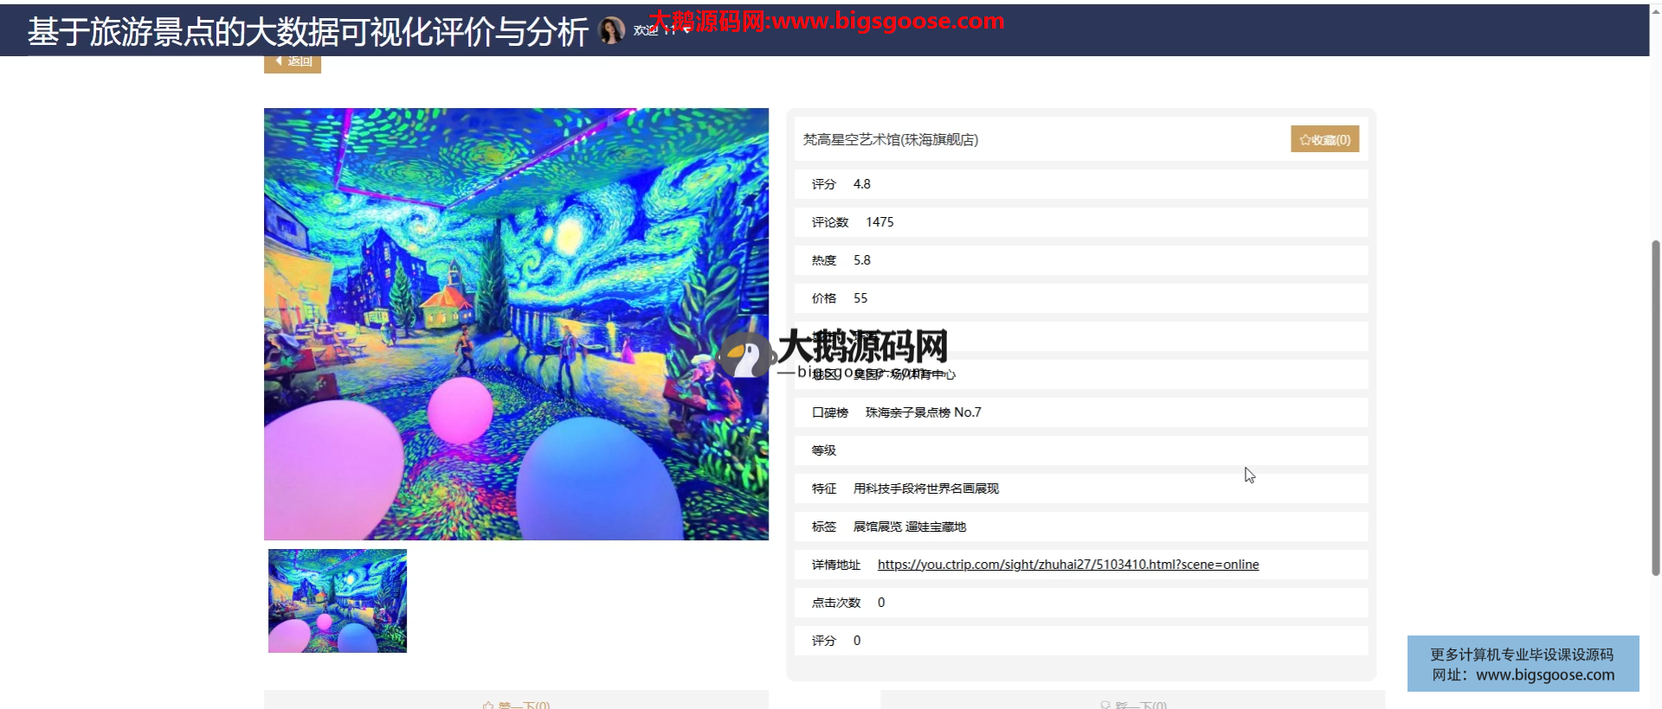Click the thumbs-down 踩一下 button
This screenshot has height=709, width=1662.
[1133, 704]
